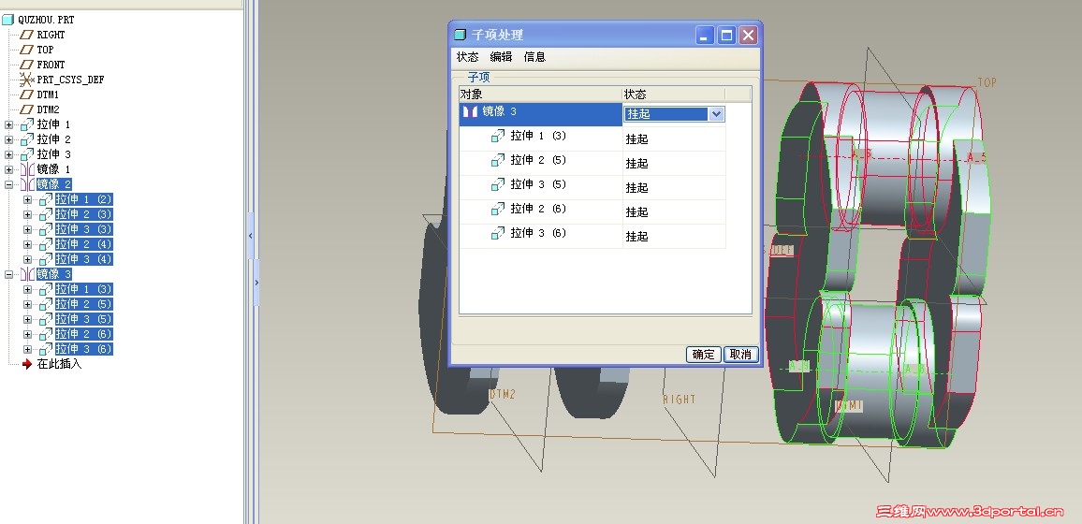
Task: Select 拉伸 2 (3) in model tree
Action: point(83,214)
